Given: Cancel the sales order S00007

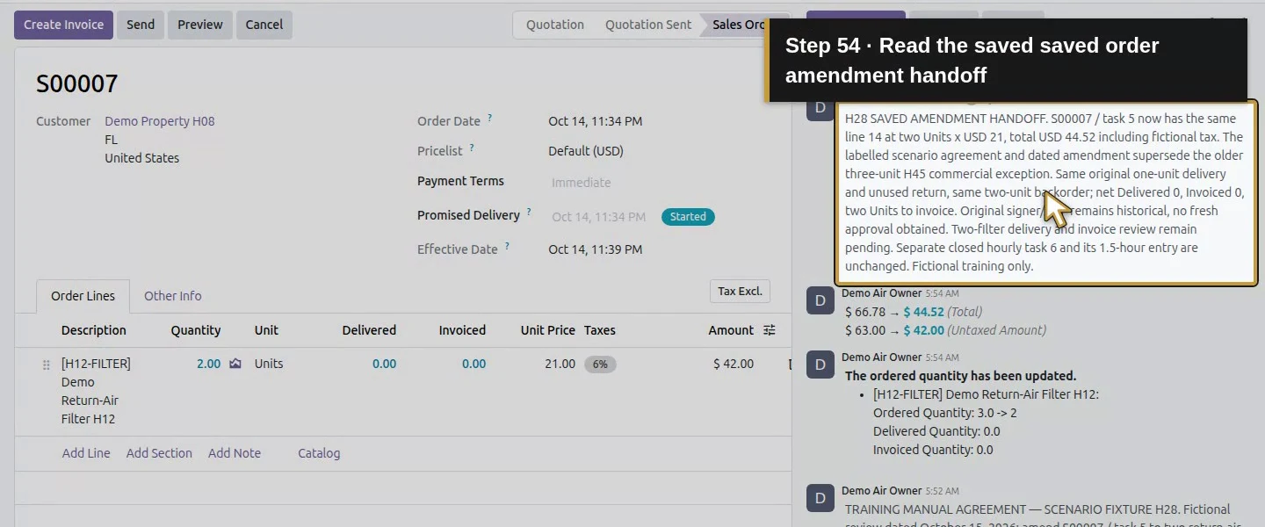Looking at the screenshot, I should click(x=264, y=25).
